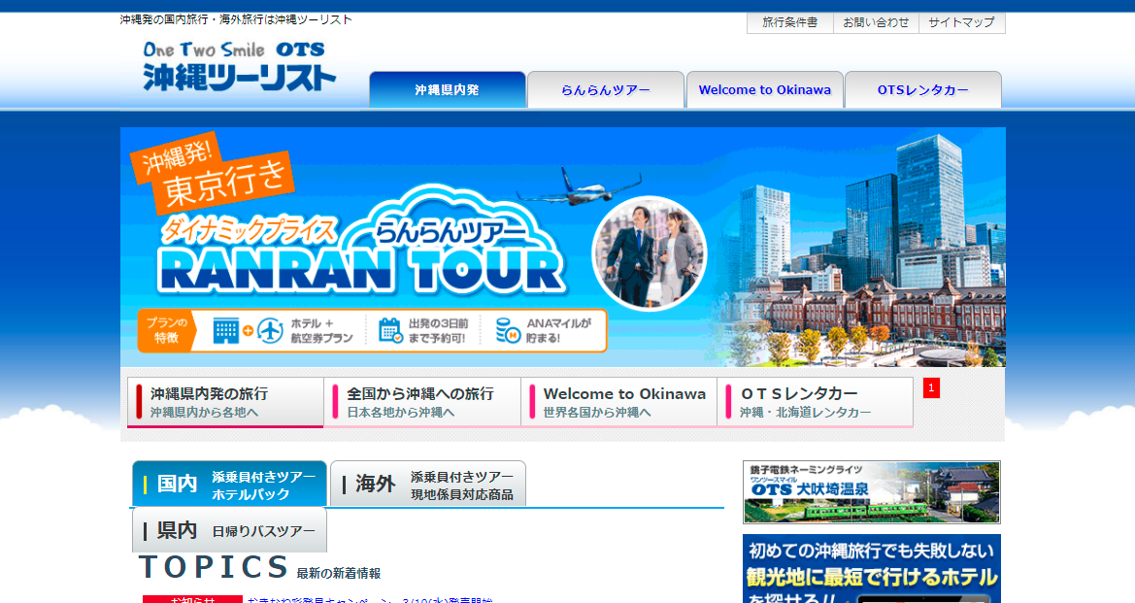Select the 国内 添乗員付きツアー tab
Viewport: 1135px width, 603px height.
coord(229,485)
